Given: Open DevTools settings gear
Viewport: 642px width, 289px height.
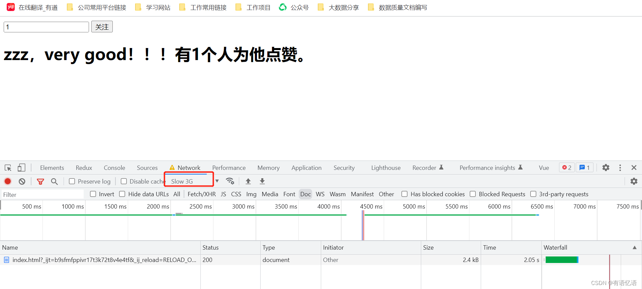Looking at the screenshot, I should pos(606,168).
